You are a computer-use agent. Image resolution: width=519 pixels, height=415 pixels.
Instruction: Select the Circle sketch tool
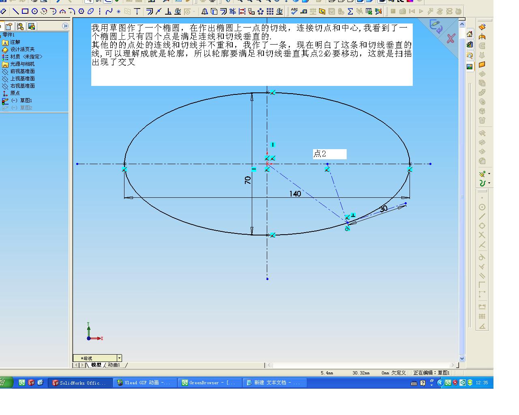34,11
